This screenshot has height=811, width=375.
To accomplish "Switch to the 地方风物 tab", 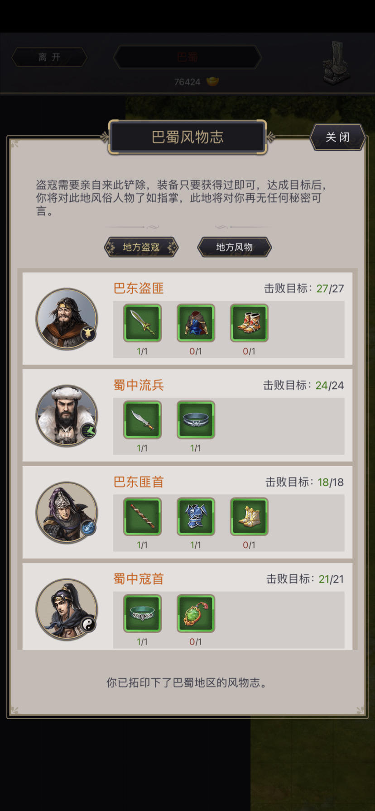I will (235, 247).
